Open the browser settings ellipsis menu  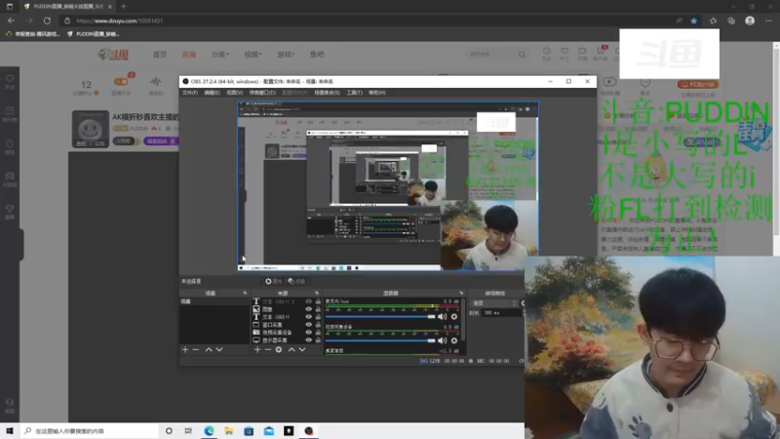click(768, 20)
